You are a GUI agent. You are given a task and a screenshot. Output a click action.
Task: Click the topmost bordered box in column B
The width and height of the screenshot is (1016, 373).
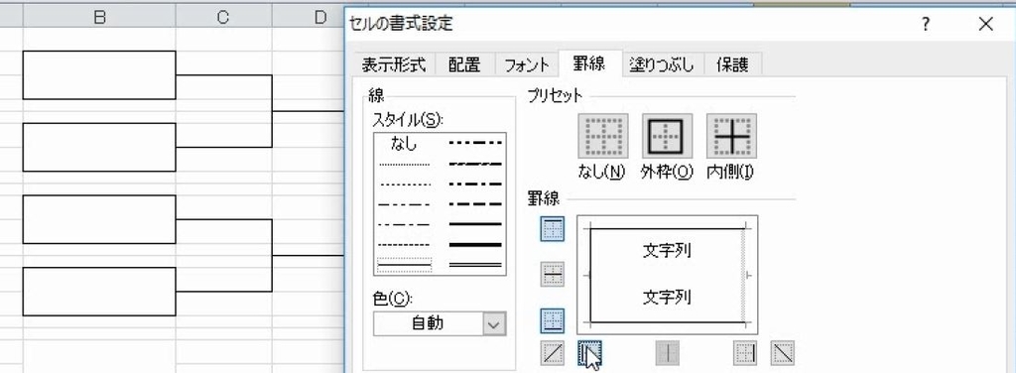tap(99, 75)
